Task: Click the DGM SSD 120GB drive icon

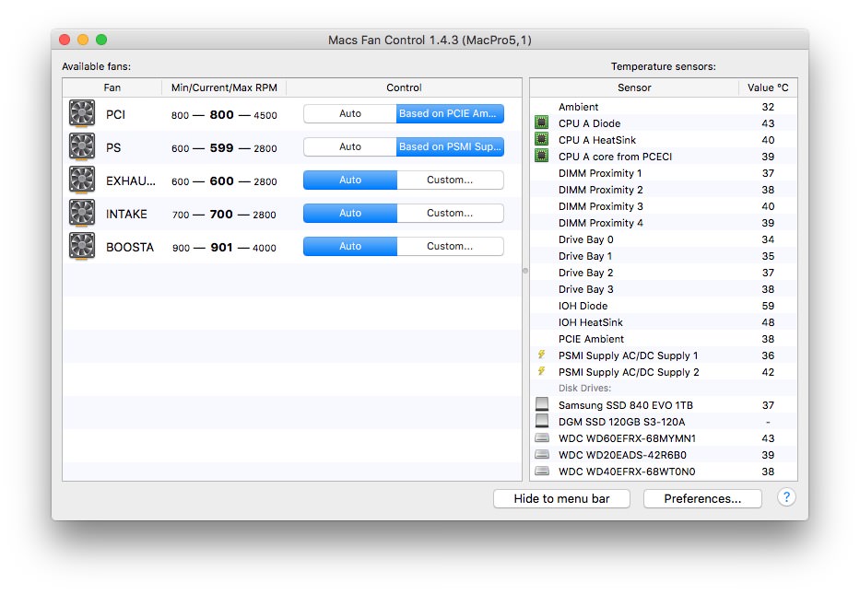Action: click(542, 421)
